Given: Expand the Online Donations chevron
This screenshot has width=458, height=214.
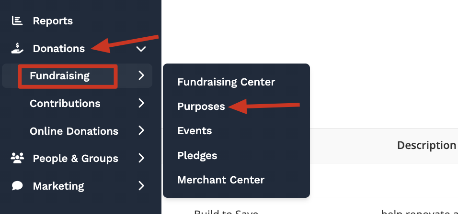Looking at the screenshot, I should 141,131.
